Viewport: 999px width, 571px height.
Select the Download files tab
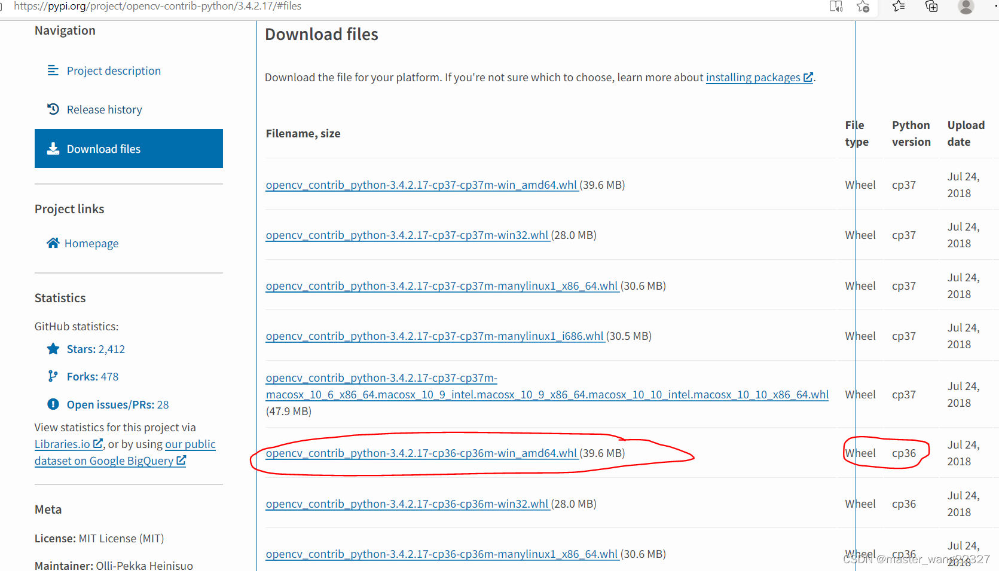tap(129, 149)
